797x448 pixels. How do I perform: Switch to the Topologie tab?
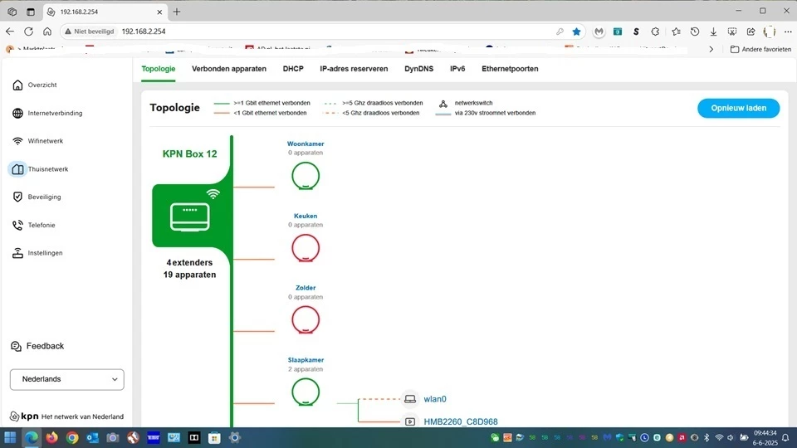pyautogui.click(x=158, y=69)
